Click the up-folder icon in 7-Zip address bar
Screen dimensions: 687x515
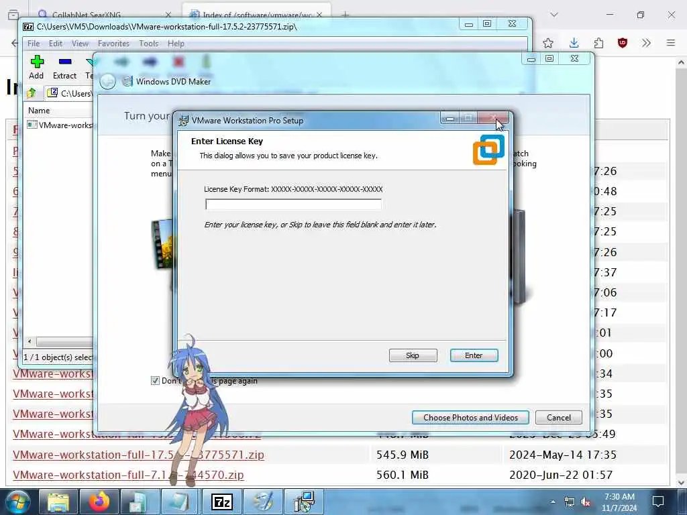[32, 93]
